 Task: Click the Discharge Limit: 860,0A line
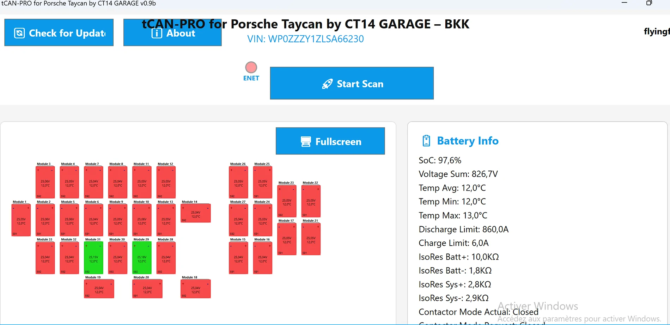tap(464, 229)
